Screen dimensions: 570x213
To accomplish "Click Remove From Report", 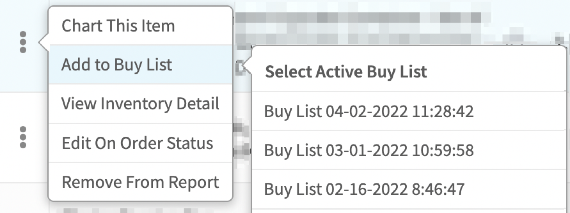I will [140, 182].
